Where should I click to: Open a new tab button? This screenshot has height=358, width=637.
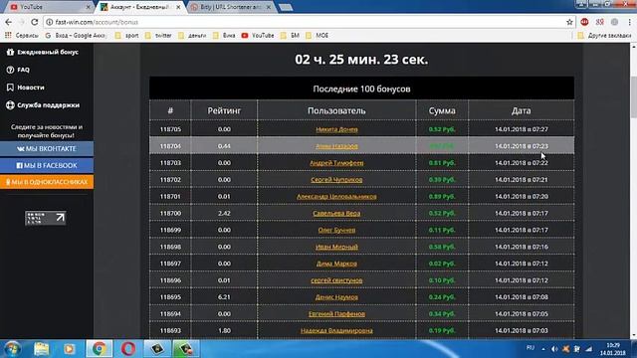coord(286,7)
